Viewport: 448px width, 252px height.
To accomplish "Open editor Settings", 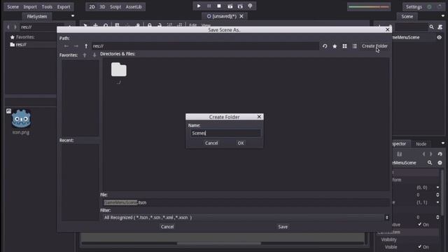I will 414,6.
